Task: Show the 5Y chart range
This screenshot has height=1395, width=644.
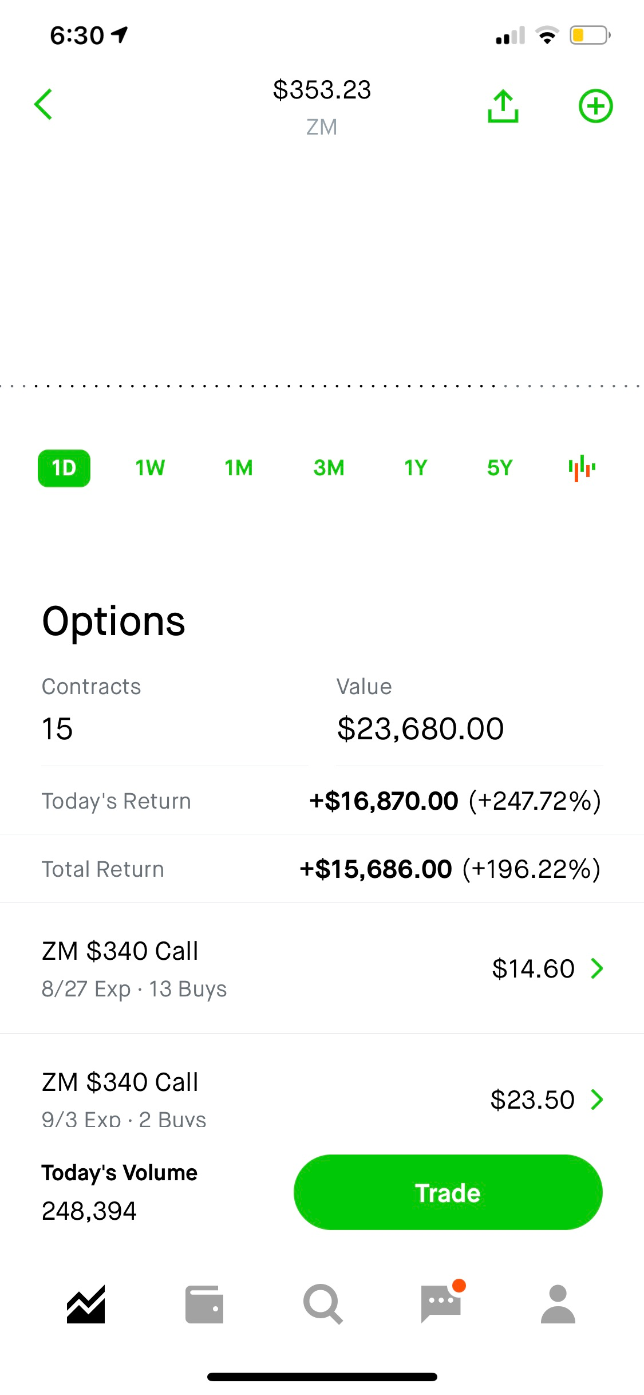Action: point(500,468)
